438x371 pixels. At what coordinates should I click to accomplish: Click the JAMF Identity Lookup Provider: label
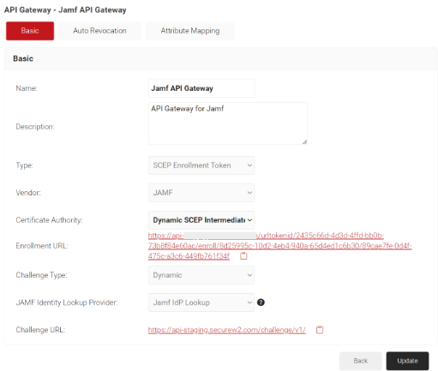[x=67, y=302]
